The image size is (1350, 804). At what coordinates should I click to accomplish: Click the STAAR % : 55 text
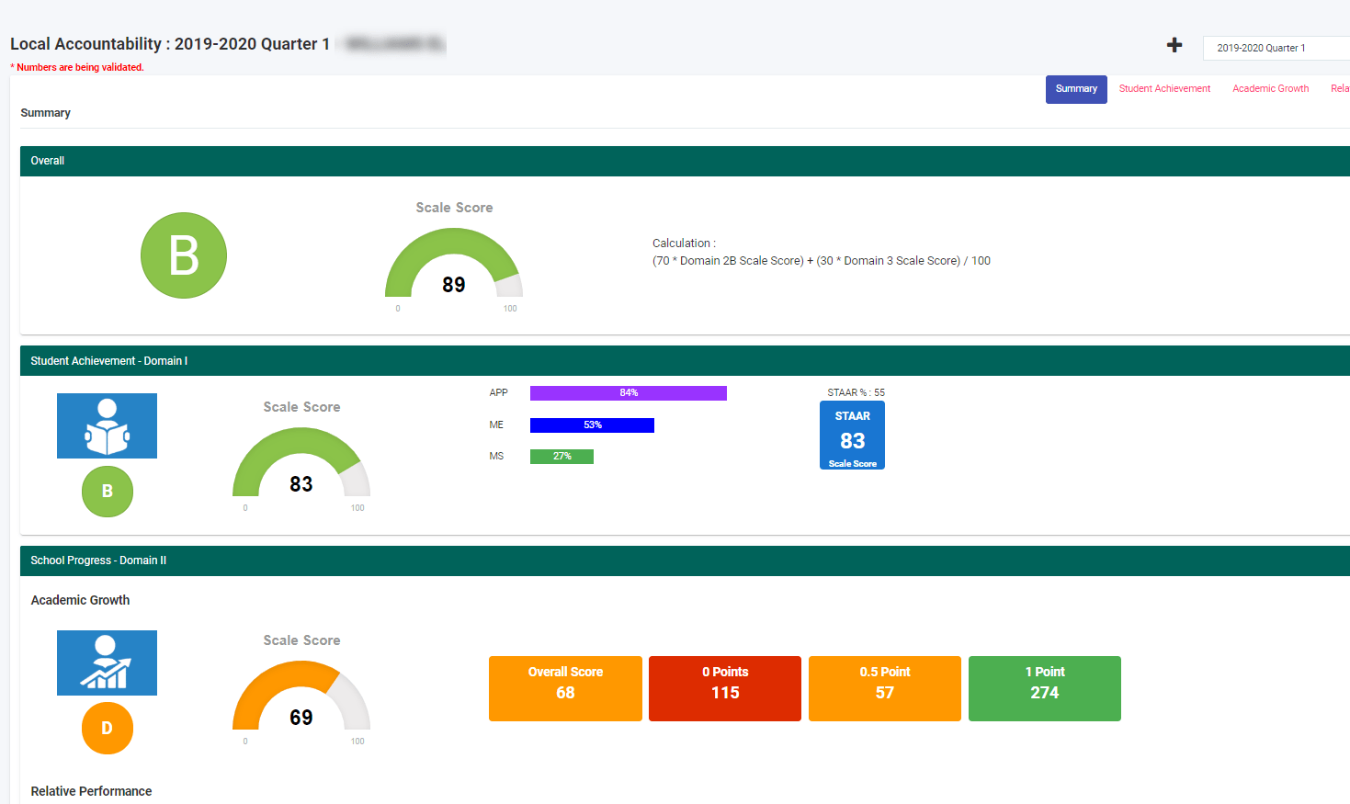(856, 392)
